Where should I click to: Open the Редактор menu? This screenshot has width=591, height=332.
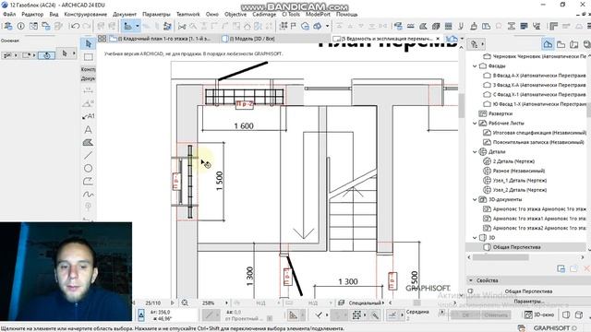[32, 15]
